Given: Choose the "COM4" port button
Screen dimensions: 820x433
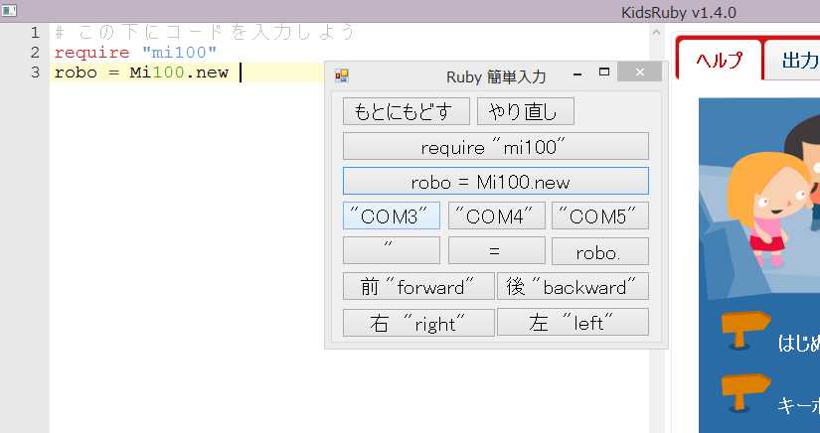Looking at the screenshot, I should click(496, 216).
